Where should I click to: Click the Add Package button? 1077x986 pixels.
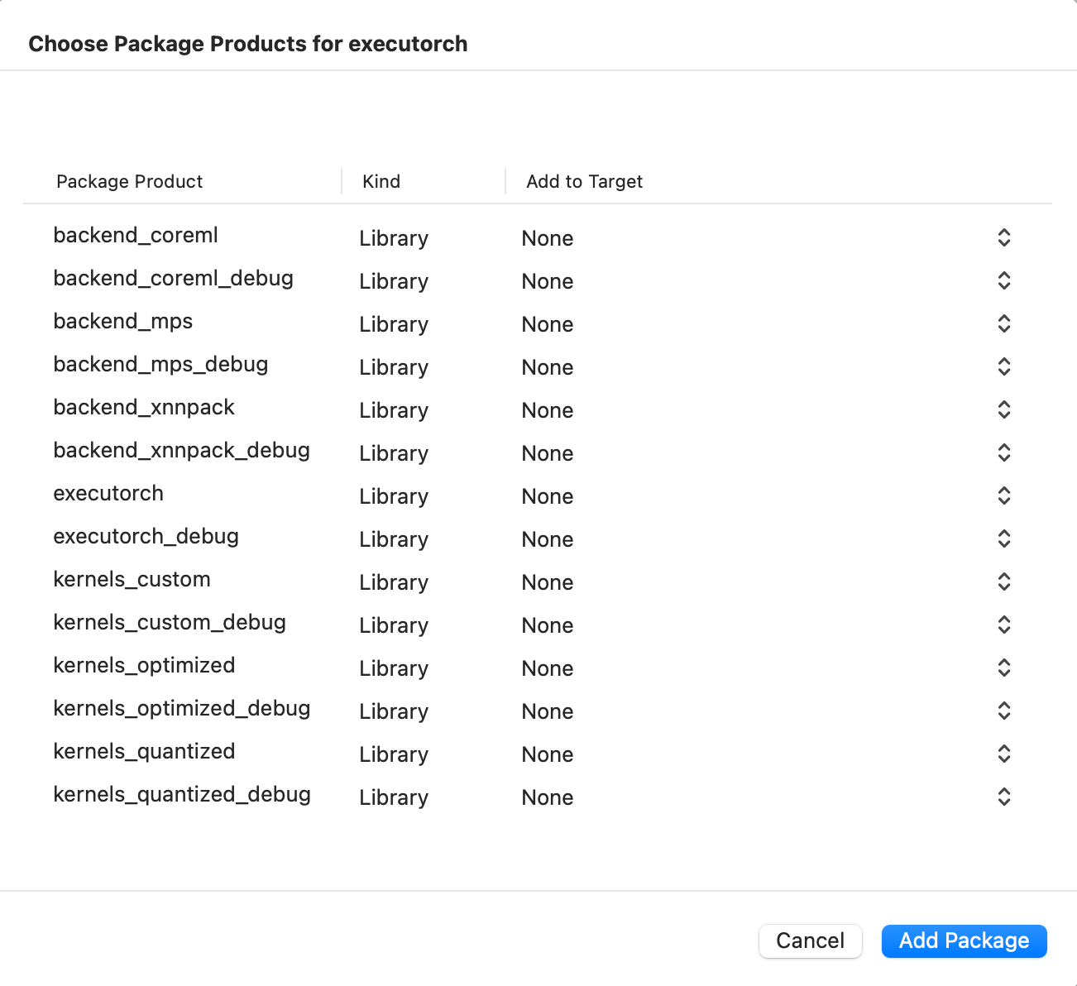pos(964,941)
